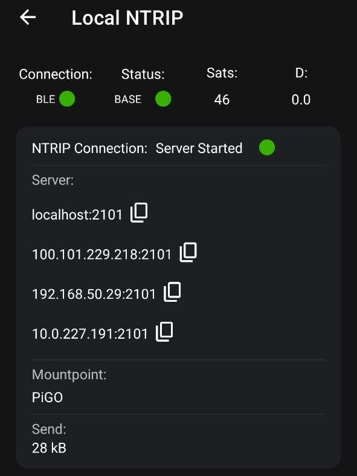Tap the back arrow icon
The height and width of the screenshot is (476, 357).
(28, 17)
